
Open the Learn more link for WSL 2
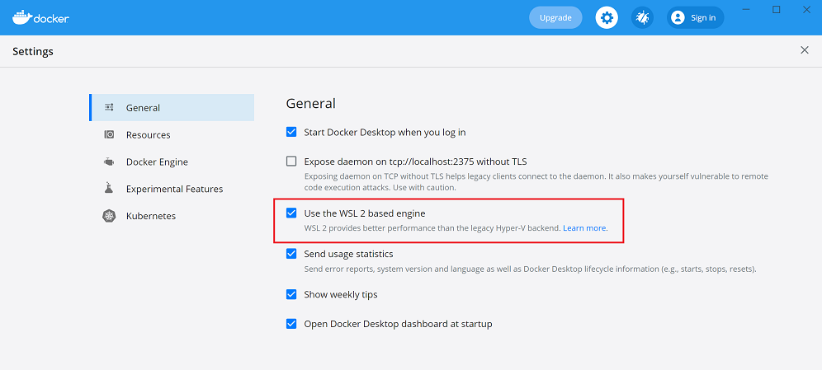585,228
